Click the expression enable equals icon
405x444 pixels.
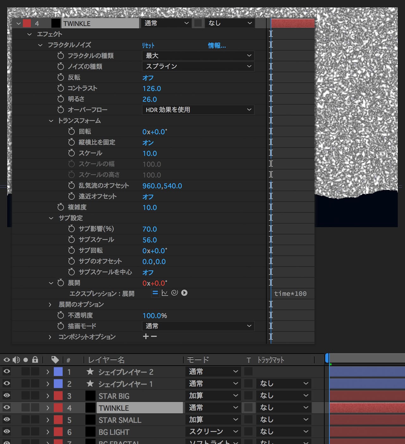click(155, 293)
